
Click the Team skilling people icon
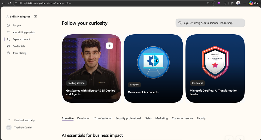pos(8,53)
